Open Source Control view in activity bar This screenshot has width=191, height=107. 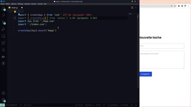[3, 22]
